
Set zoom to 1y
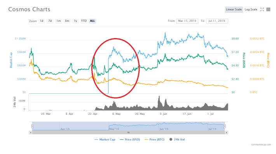coord(75,21)
